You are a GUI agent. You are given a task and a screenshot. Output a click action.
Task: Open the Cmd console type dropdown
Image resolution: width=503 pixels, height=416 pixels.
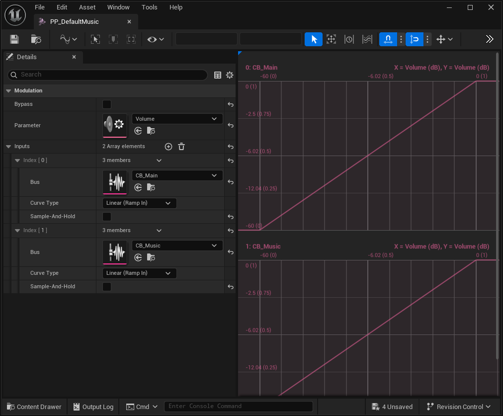(x=142, y=407)
